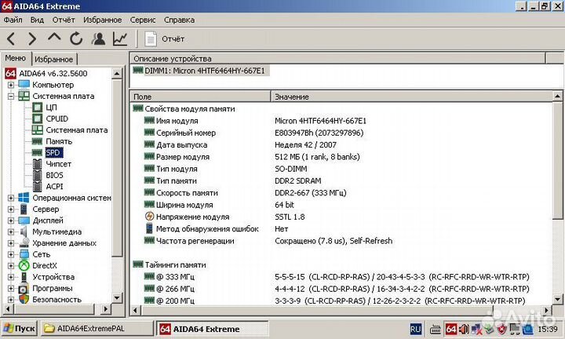Image resolution: width=565 pixels, height=339 pixels.
Task: Click the details pane scroll-down arrow
Action: (x=557, y=300)
